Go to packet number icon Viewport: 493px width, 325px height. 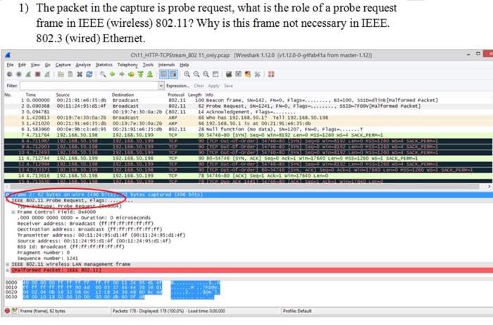coord(131,74)
